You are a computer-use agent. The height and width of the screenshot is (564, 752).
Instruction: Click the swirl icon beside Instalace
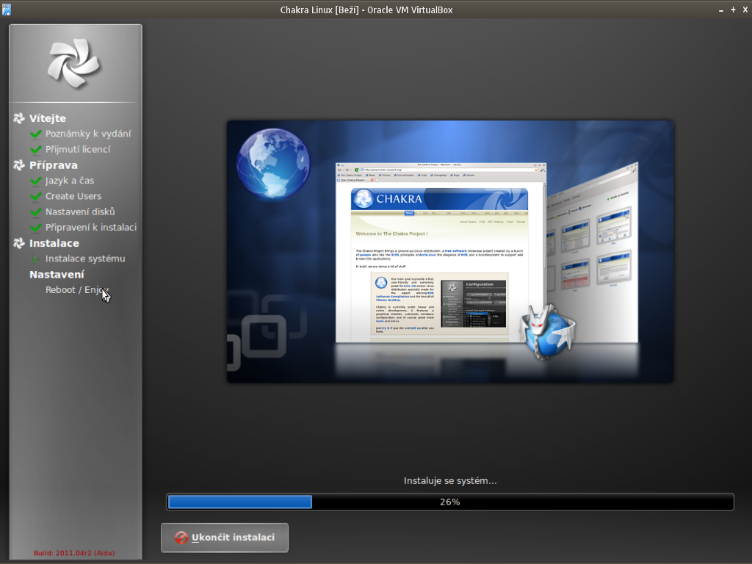click(19, 243)
